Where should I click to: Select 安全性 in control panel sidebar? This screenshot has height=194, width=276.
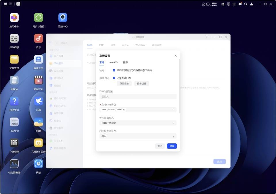click(64, 121)
